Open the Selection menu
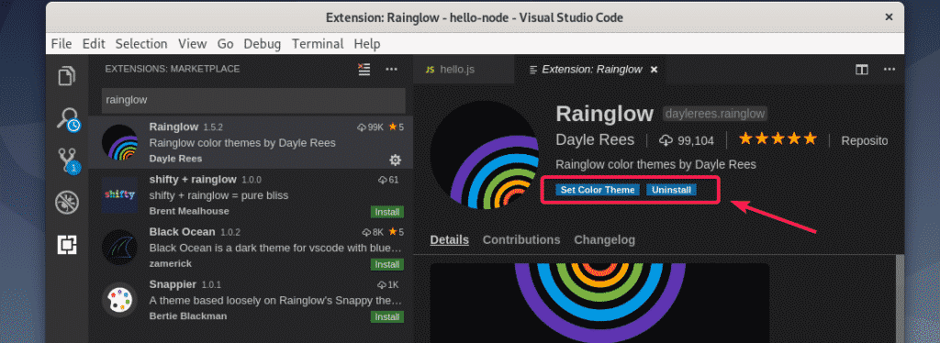940x343 pixels. click(141, 44)
